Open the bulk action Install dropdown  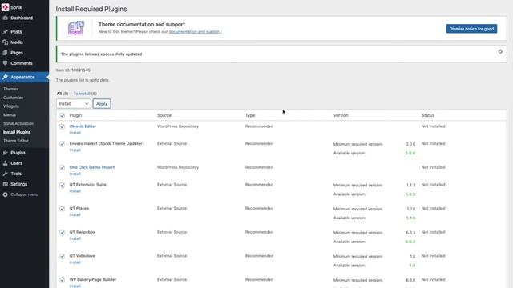coord(73,103)
